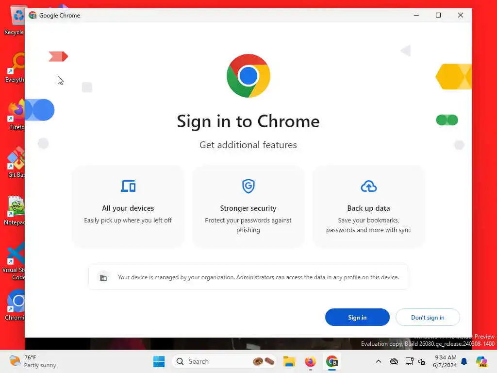Maximize the Google Chrome window
The image size is (497, 373).
pyautogui.click(x=438, y=15)
